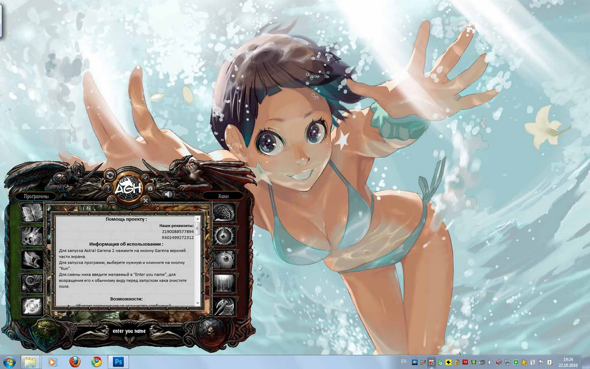This screenshot has height=369, width=590.
Task: Click the info panel scroll up arrow
Action: point(198,219)
